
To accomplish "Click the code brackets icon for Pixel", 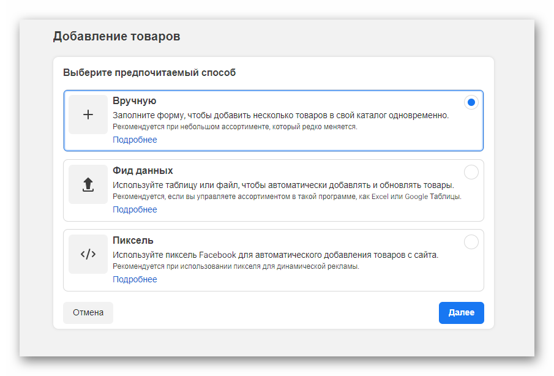I will (88, 254).
